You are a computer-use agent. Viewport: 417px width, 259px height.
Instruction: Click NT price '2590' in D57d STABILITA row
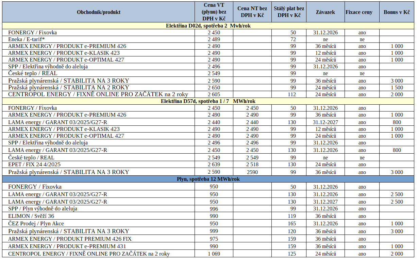pyautogui.click(x=252, y=172)
